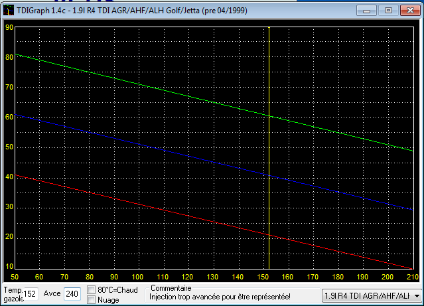Open the engine model dropdown arrow
Image resolution: width=424 pixels, height=306 pixels.
416,295
